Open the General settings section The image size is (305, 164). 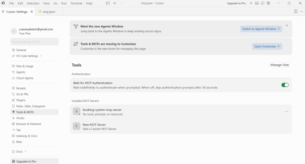pos(21,50)
